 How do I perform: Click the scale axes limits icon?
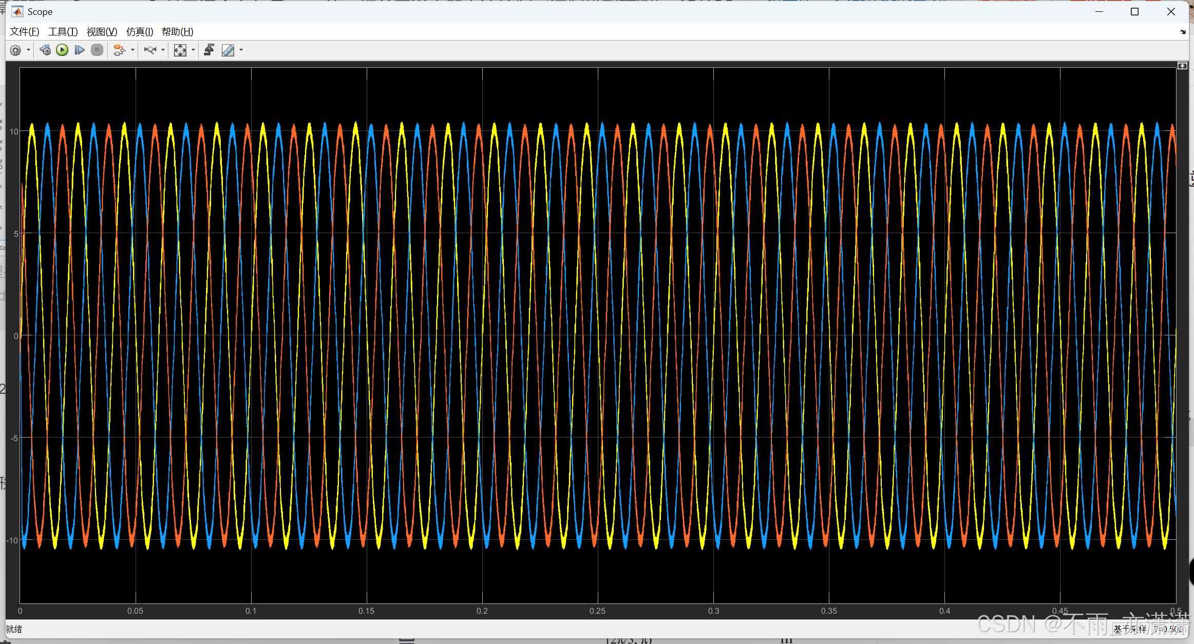(180, 50)
